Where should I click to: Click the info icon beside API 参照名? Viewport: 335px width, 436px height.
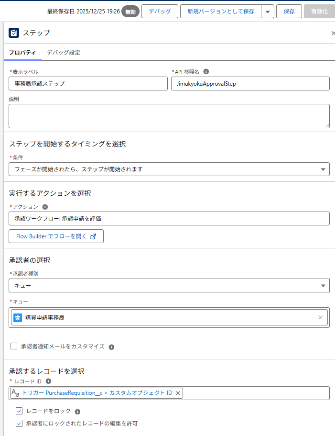pos(206,72)
